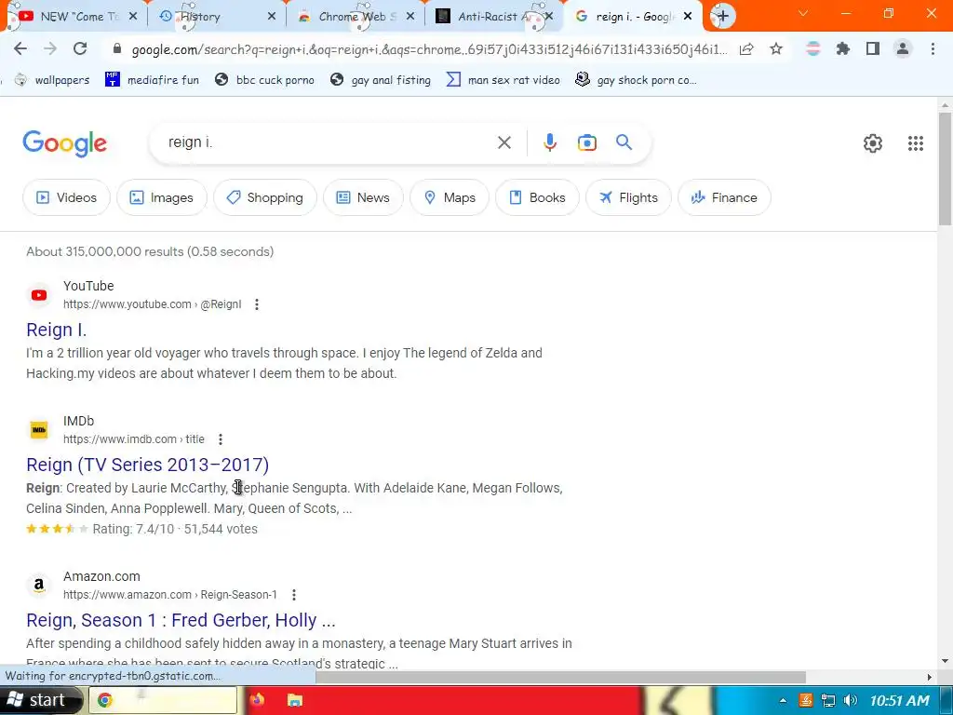Open the network tray icon
The height and width of the screenshot is (715, 953).
827,700
